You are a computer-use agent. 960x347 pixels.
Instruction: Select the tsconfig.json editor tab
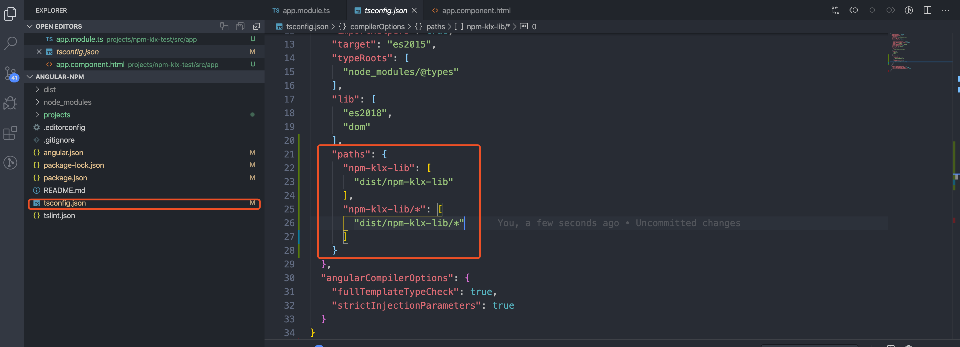(385, 10)
